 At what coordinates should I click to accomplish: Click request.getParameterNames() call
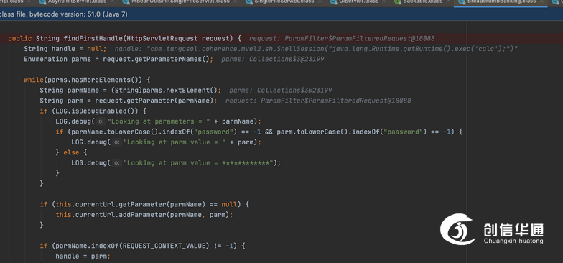point(156,59)
